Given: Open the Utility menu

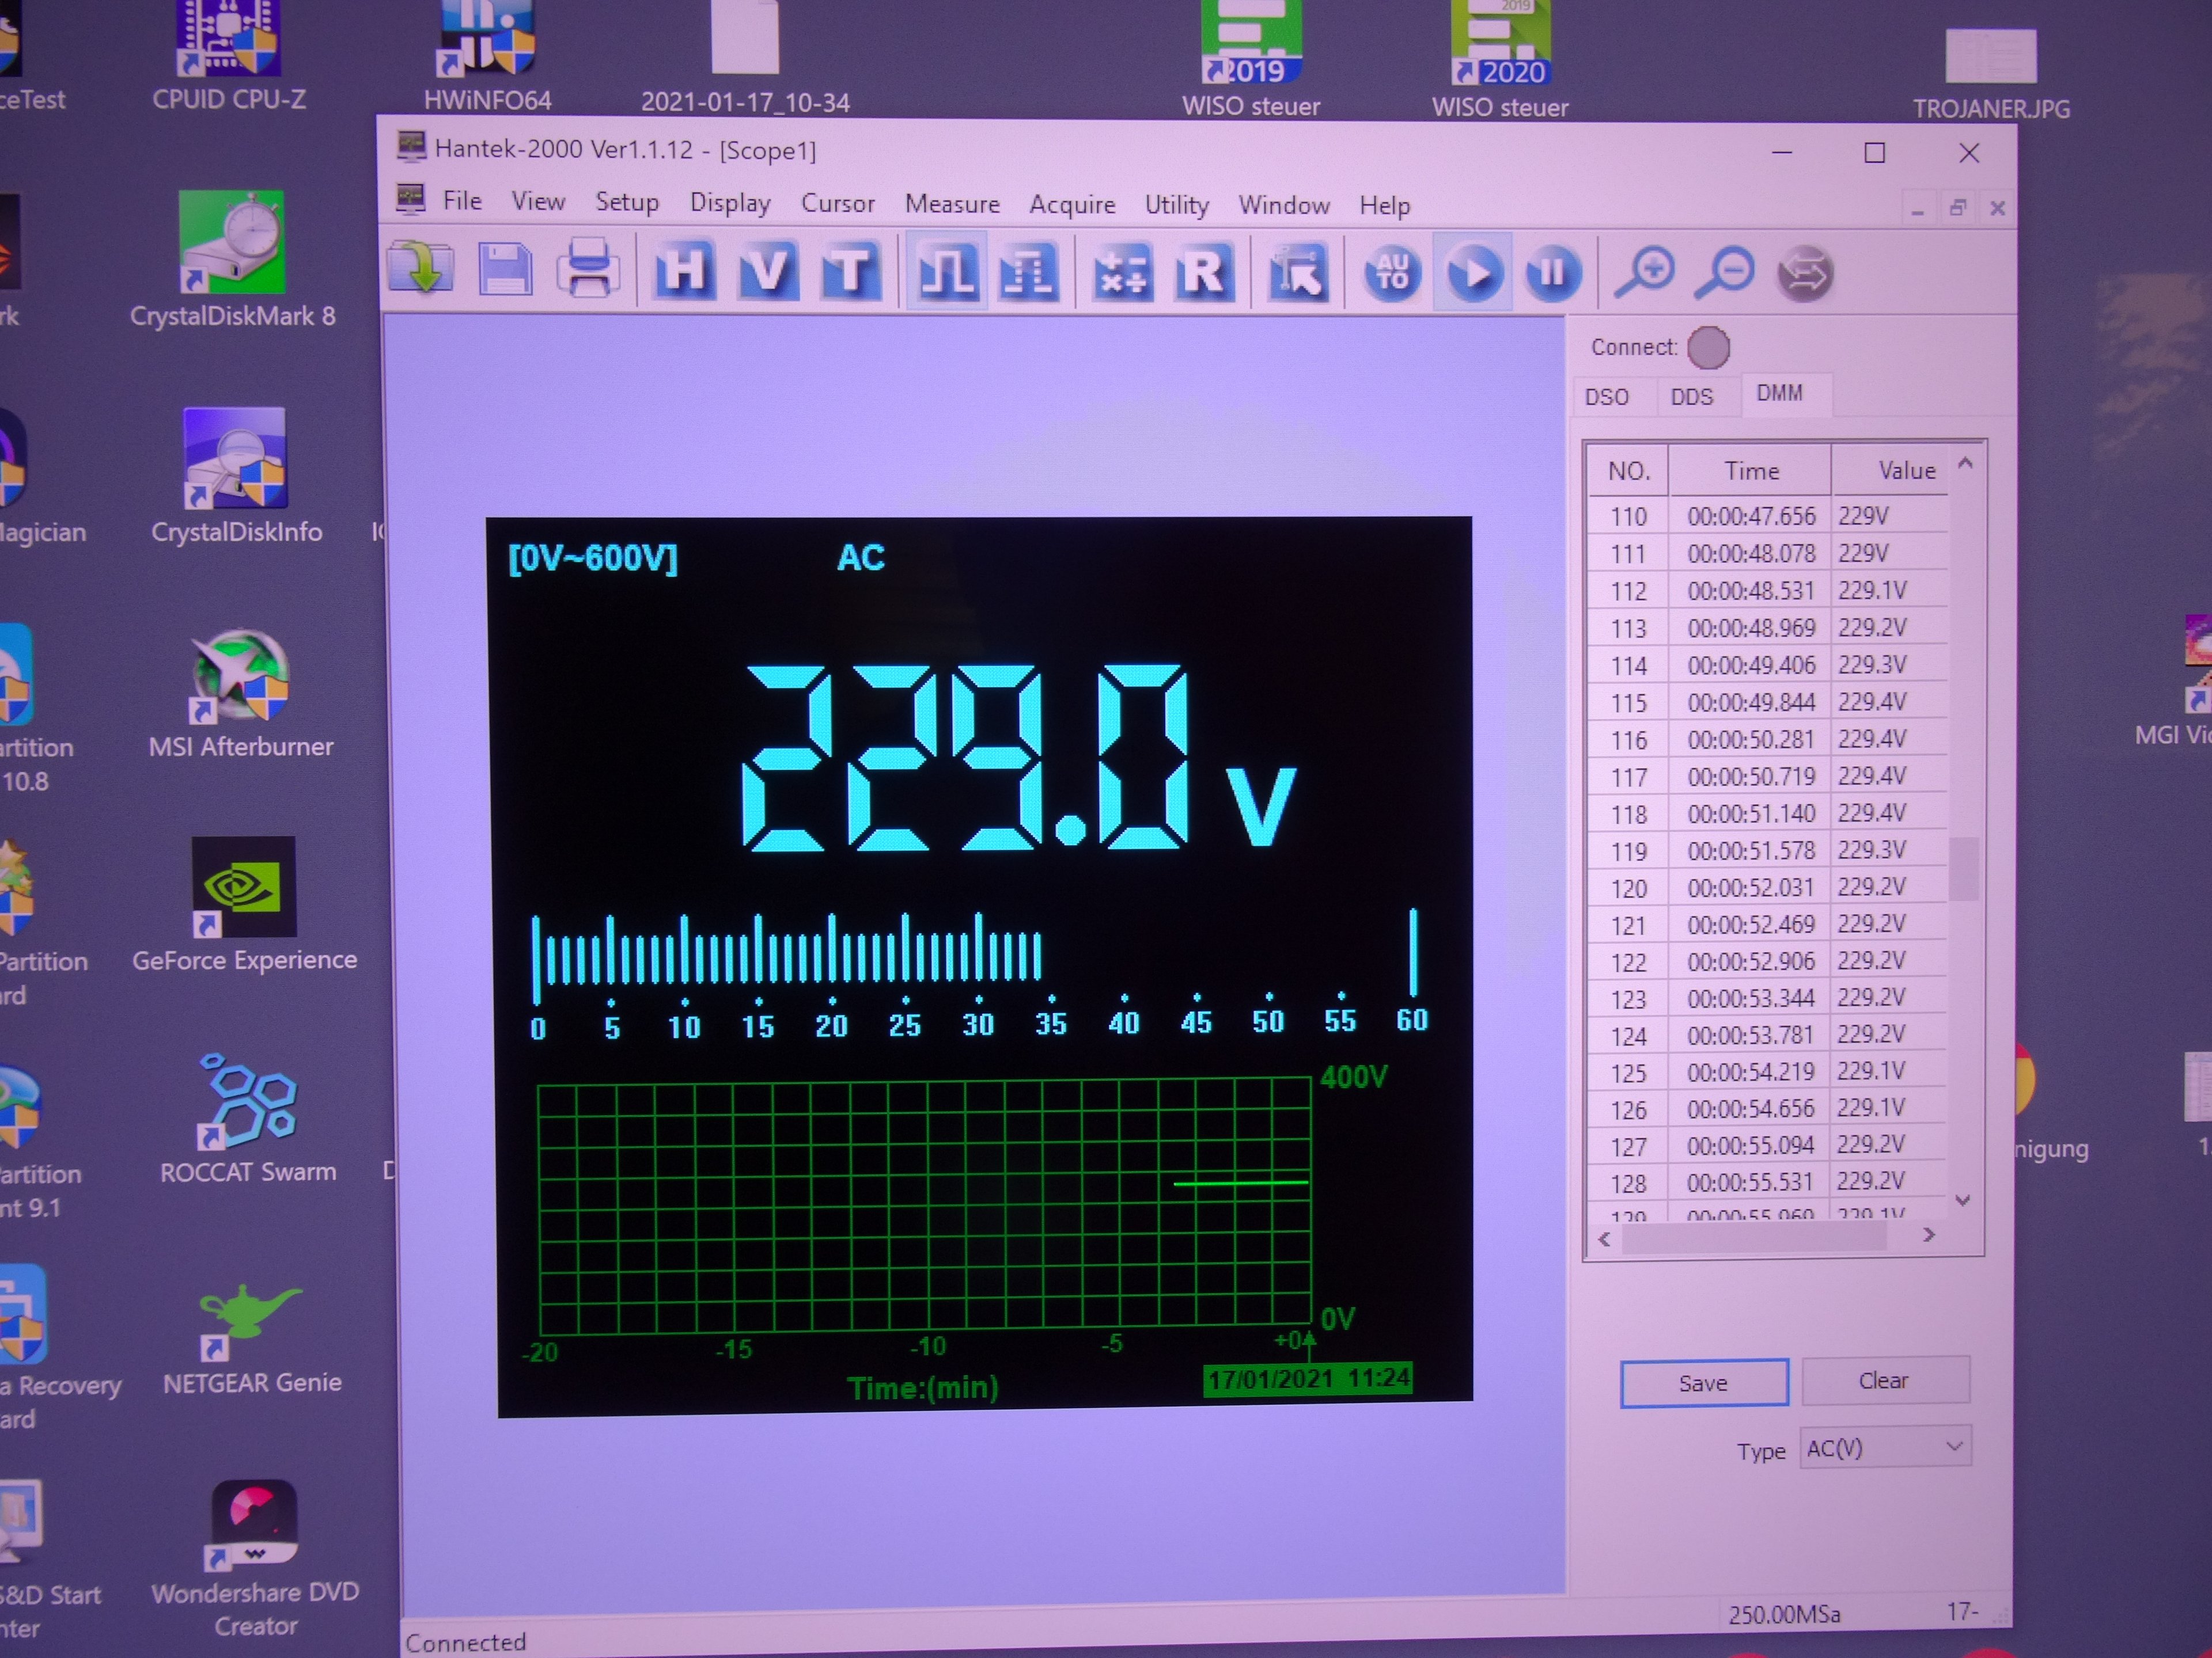Looking at the screenshot, I should pos(1176,205).
